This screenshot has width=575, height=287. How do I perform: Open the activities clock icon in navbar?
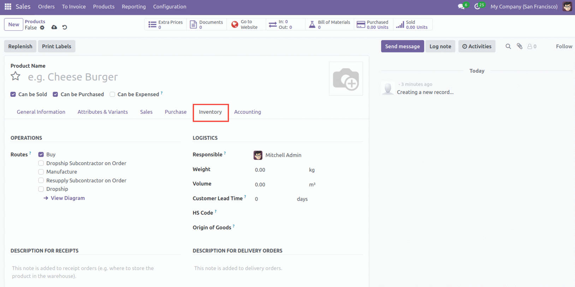point(477,7)
